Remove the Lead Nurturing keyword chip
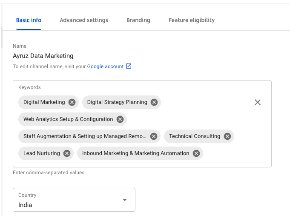The width and height of the screenshot is (290, 216). click(x=67, y=153)
